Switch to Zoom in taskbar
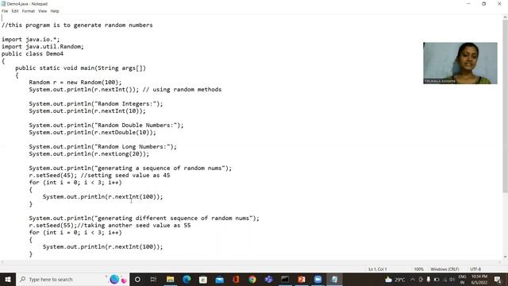The height and width of the screenshot is (286, 508). [x=317, y=279]
